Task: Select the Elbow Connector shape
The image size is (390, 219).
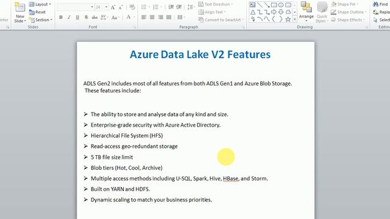Action: click(260, 12)
